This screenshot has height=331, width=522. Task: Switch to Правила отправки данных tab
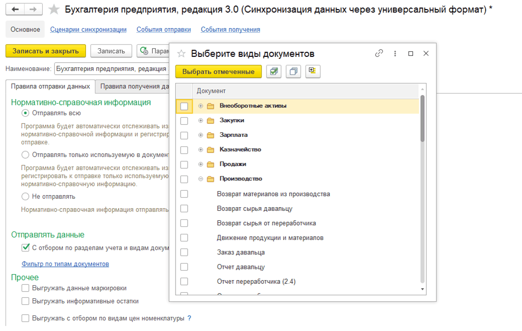tap(50, 86)
